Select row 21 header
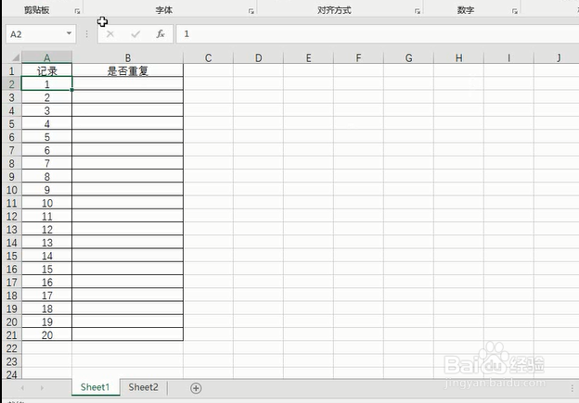Screen dimensions: 579x403 pos(12,335)
